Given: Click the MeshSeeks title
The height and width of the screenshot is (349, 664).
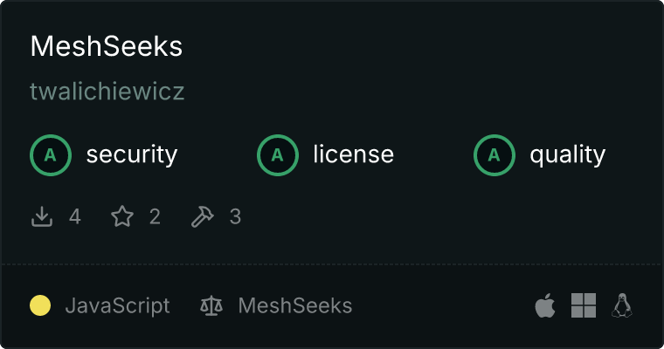Looking at the screenshot, I should (106, 47).
